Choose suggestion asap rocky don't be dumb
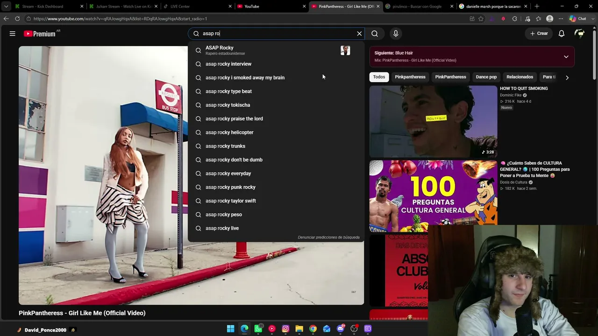This screenshot has width=598, height=336. pos(276,160)
